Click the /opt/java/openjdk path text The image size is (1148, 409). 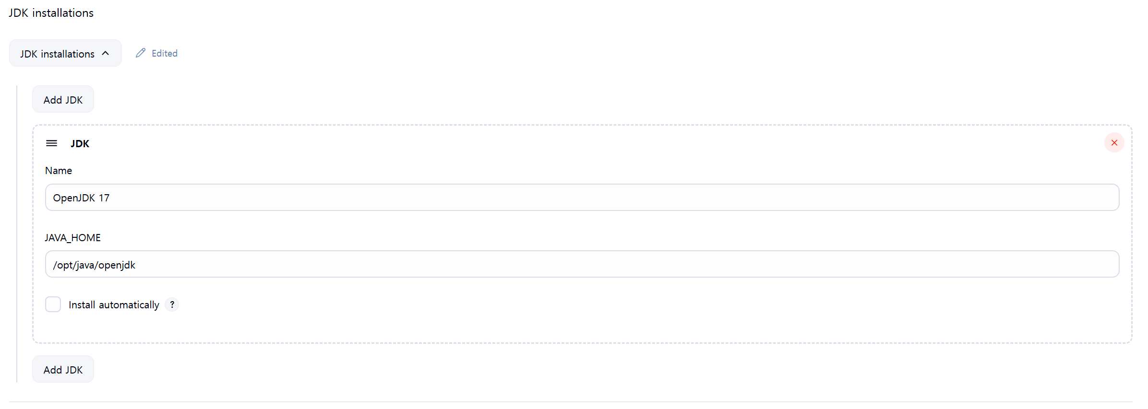94,265
